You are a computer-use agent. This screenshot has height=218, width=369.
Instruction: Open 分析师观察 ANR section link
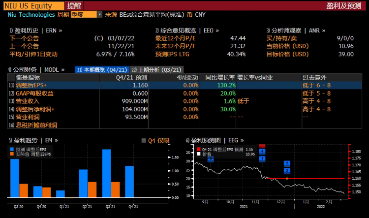[296, 31]
